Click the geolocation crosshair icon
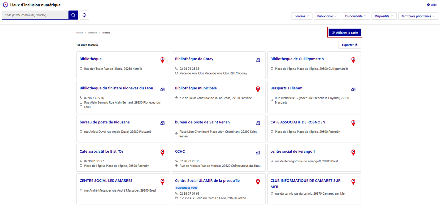The image size is (440, 206). point(84,15)
